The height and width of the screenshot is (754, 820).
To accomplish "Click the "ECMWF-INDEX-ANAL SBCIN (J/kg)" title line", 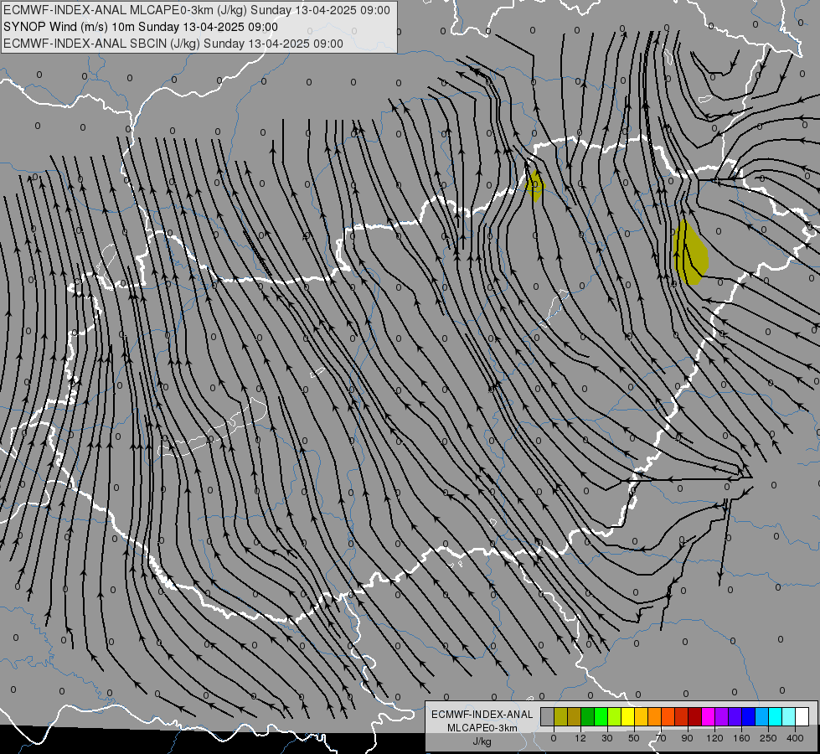I will [173, 44].
